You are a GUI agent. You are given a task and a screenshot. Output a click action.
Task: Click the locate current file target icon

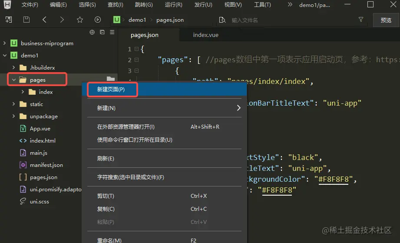(x=92, y=32)
